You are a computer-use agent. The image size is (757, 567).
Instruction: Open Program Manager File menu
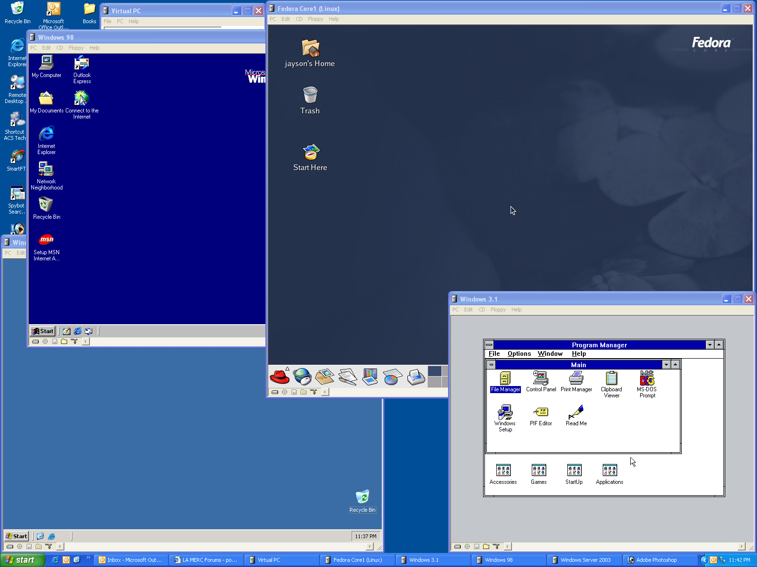494,353
